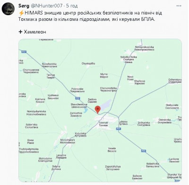The image size is (189, 185).
Task: Click the Novoprokopivka label on map
Action: 144,48
